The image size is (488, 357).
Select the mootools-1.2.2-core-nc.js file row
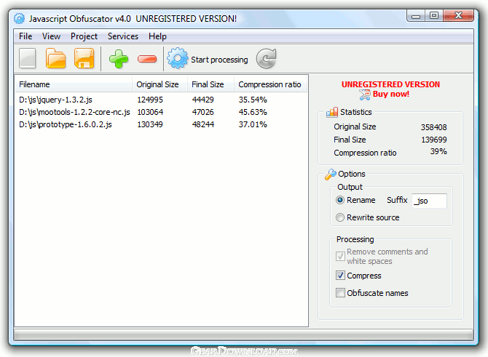click(x=161, y=112)
